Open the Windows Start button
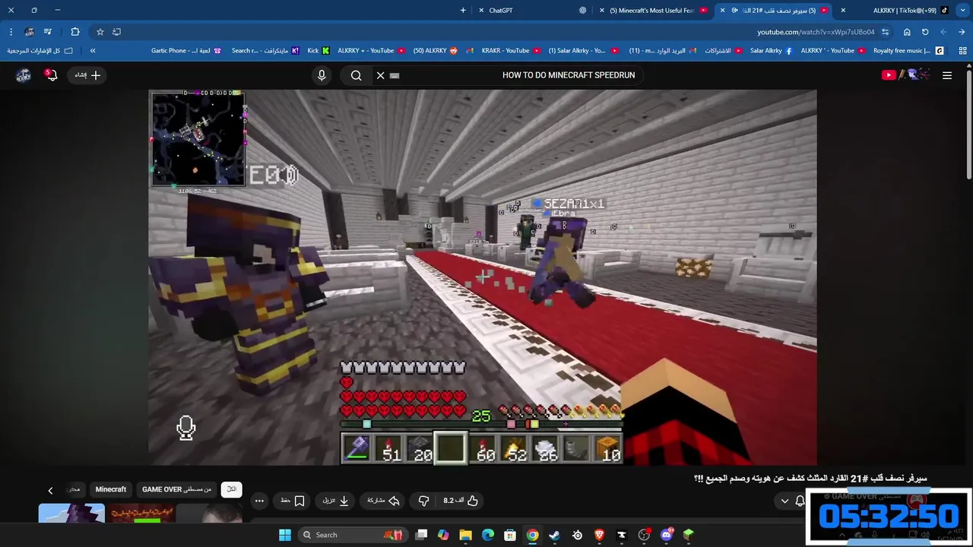 point(285,535)
